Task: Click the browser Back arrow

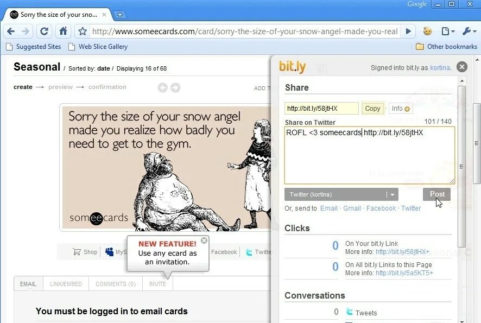Action: [x=11, y=31]
